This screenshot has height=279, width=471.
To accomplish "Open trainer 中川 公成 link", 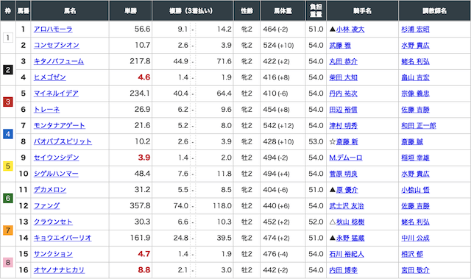I will click(415, 238).
